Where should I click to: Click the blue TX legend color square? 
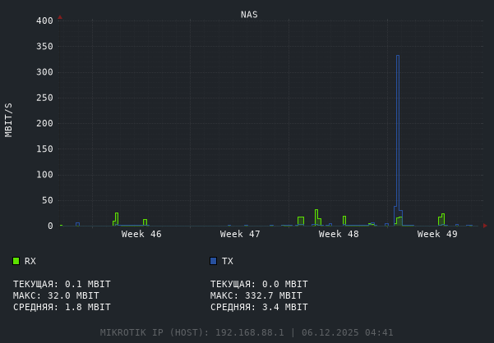tap(213, 261)
